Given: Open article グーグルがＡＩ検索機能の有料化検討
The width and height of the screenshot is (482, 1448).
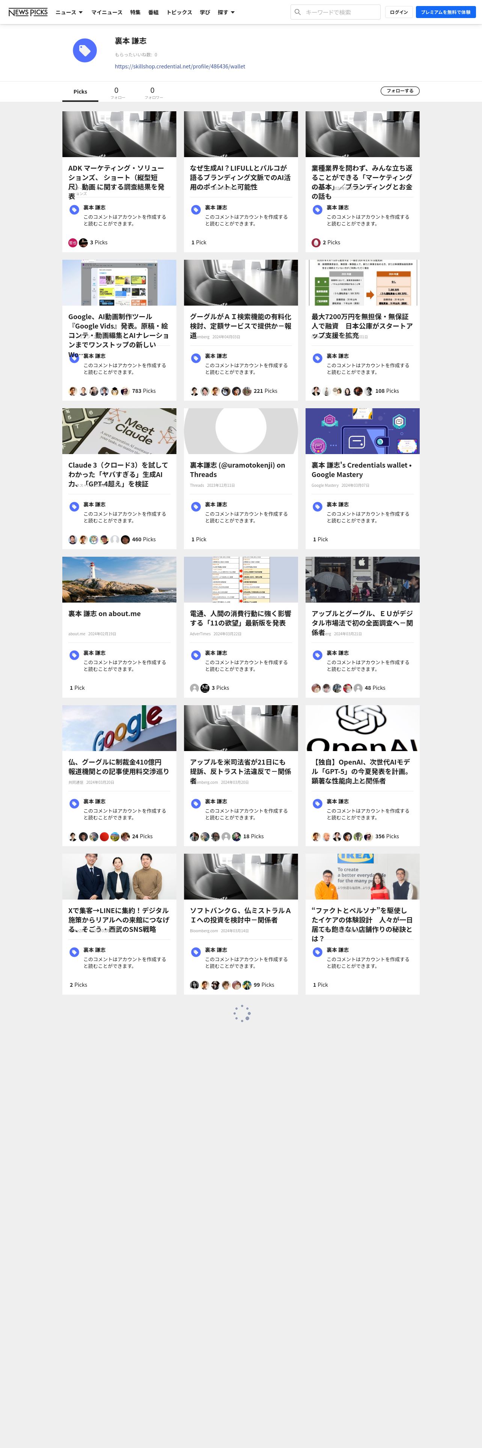Looking at the screenshot, I should [240, 326].
